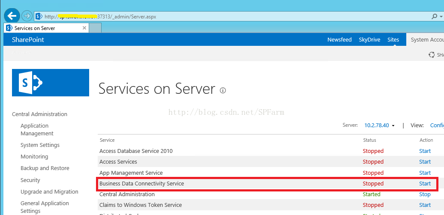Select the Access Database Service 2010 name
The width and height of the screenshot is (444, 215).
[136, 151]
